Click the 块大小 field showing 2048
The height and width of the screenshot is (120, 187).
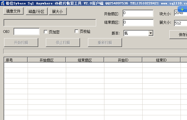[180, 13]
